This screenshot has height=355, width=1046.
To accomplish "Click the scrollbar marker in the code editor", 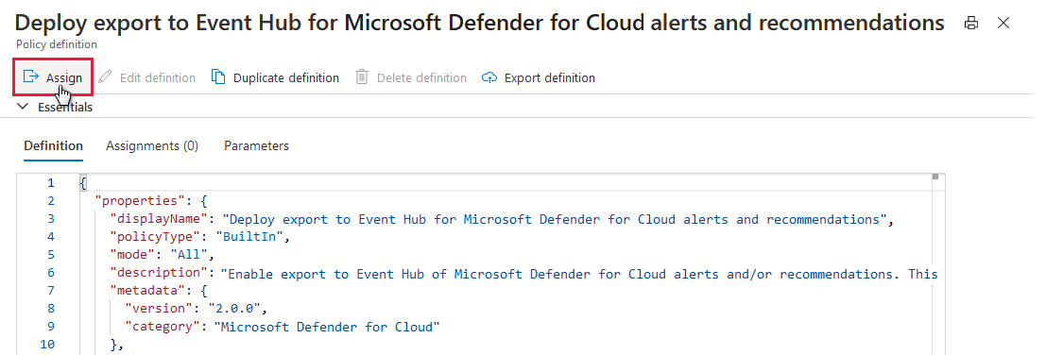I will click(935, 177).
